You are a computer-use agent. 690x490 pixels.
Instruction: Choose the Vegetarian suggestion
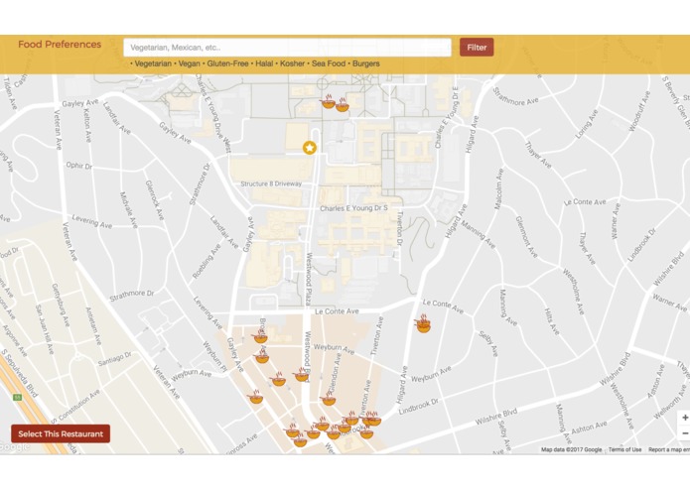(153, 63)
